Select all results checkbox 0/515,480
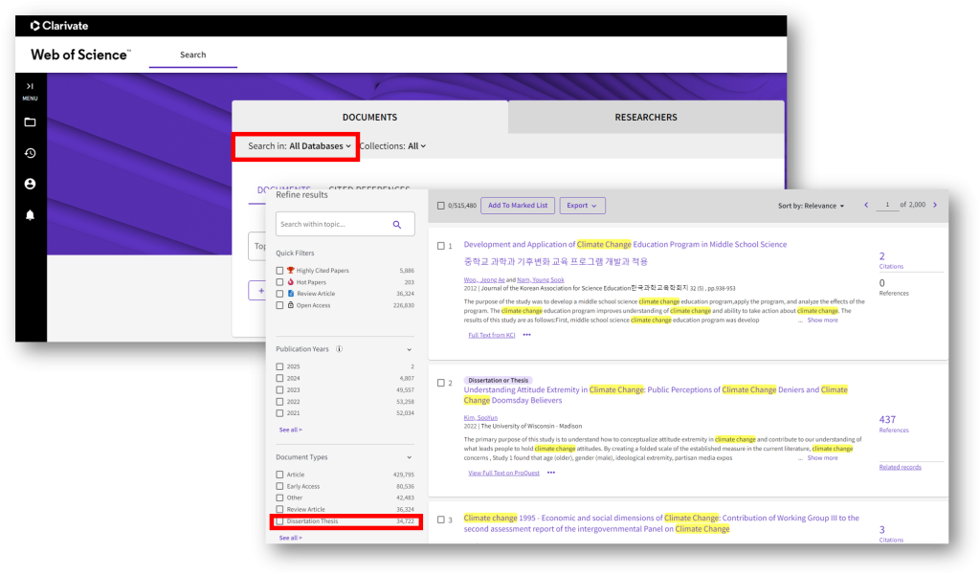 (440, 206)
